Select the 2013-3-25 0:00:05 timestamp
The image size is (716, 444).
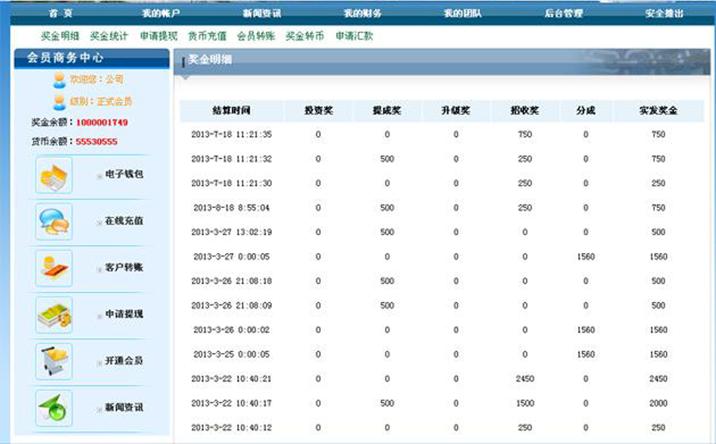click(231, 355)
